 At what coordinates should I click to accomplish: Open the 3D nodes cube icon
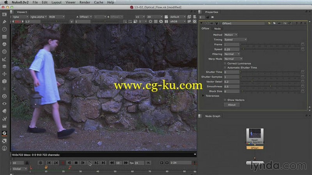(x=4, y=81)
